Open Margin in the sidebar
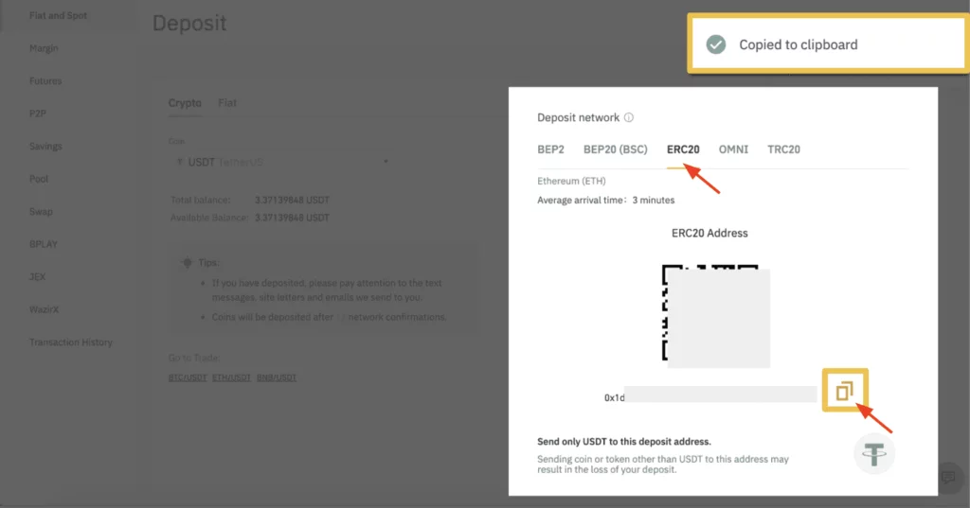Viewport: 970px width, 508px height. pos(44,48)
